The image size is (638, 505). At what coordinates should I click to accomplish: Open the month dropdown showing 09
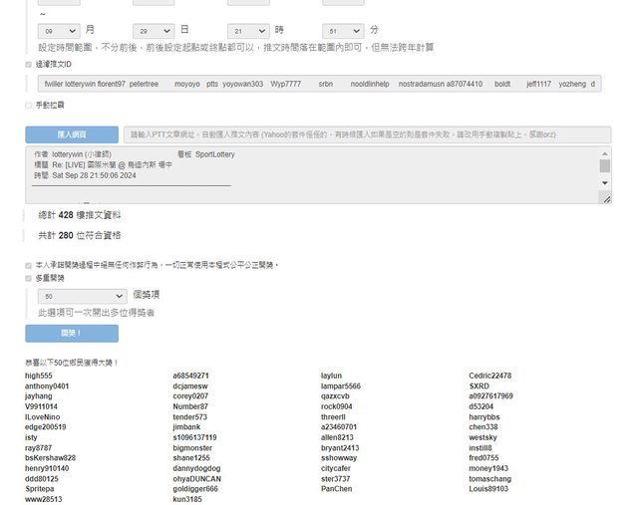click(x=58, y=31)
